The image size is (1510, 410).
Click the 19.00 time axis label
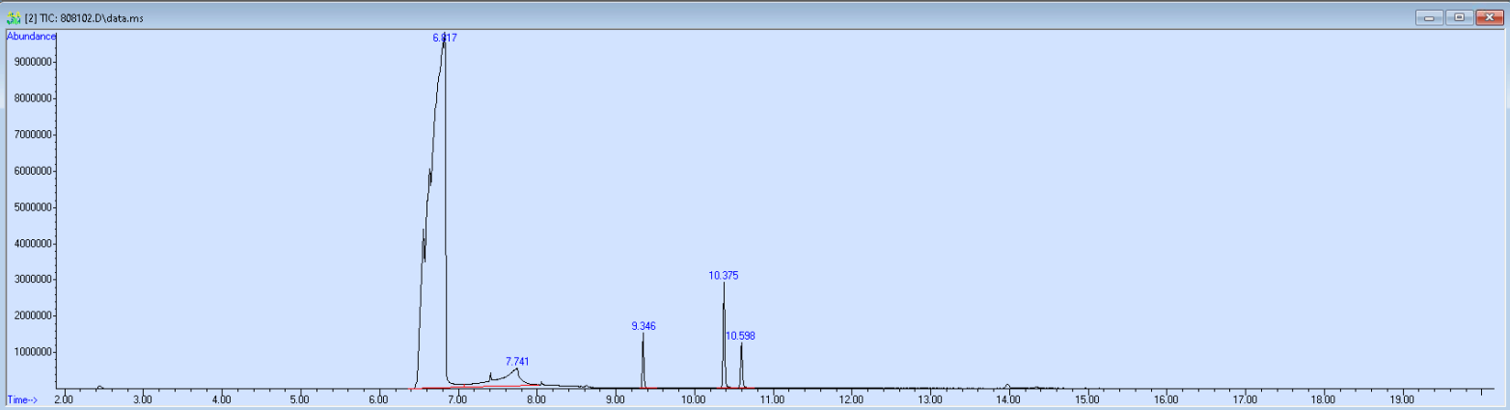1402,398
